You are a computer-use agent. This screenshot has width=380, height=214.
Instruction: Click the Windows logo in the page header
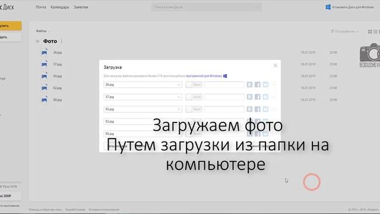328,7
